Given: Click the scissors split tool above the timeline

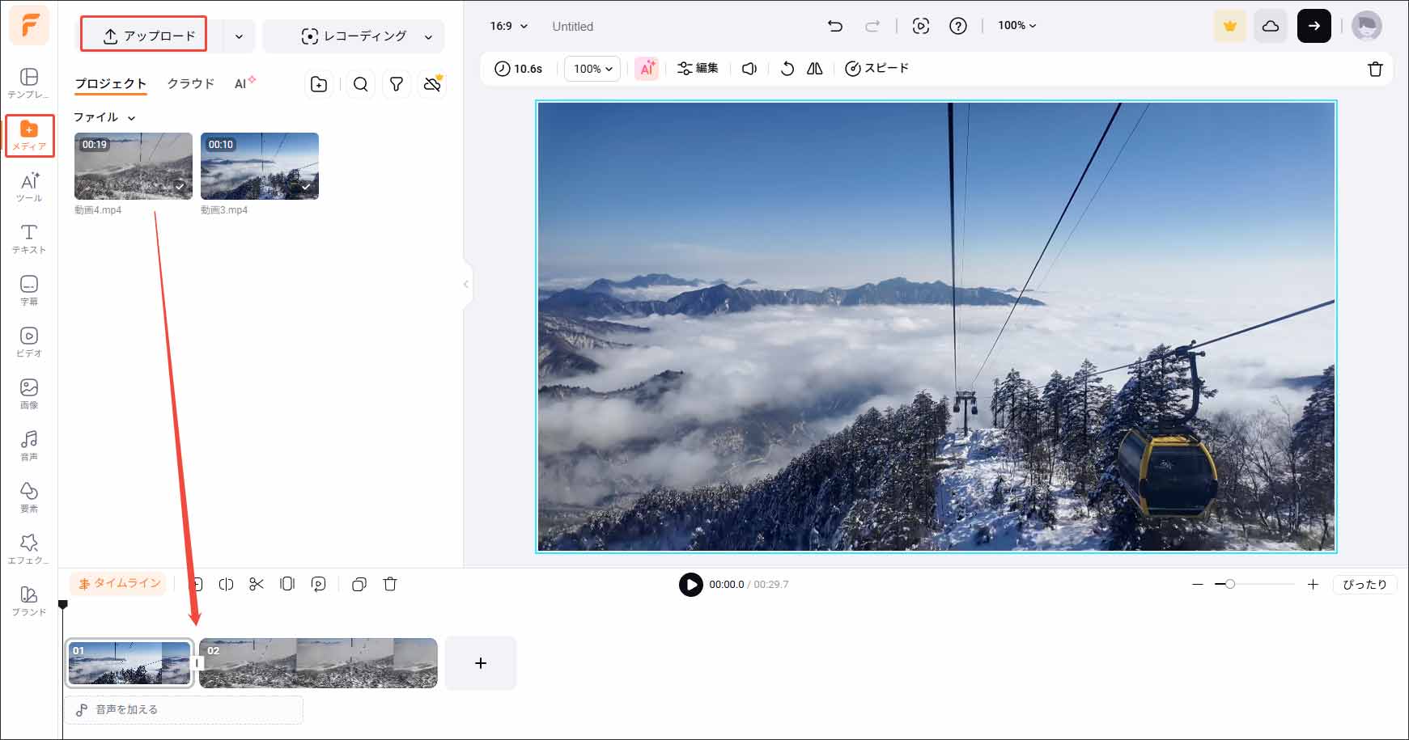Looking at the screenshot, I should click(257, 584).
